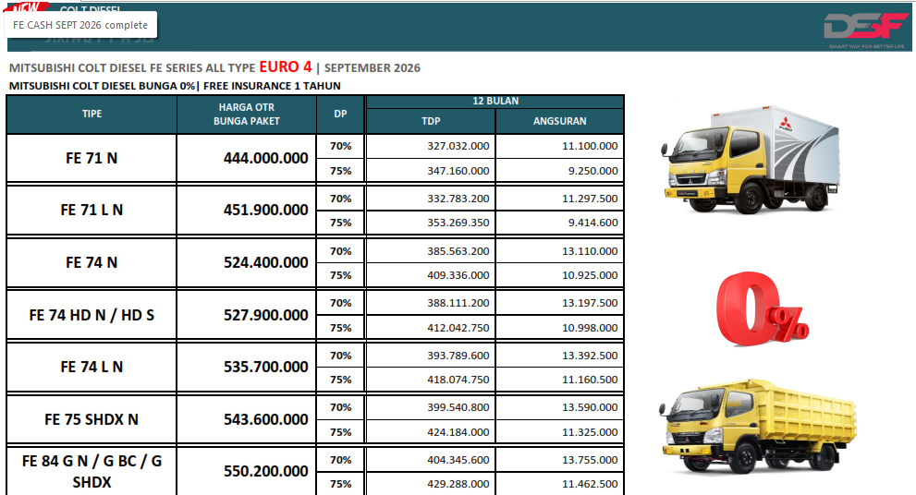This screenshot has width=916, height=495.
Task: Click installment value 11.100.000
Action: tap(590, 146)
